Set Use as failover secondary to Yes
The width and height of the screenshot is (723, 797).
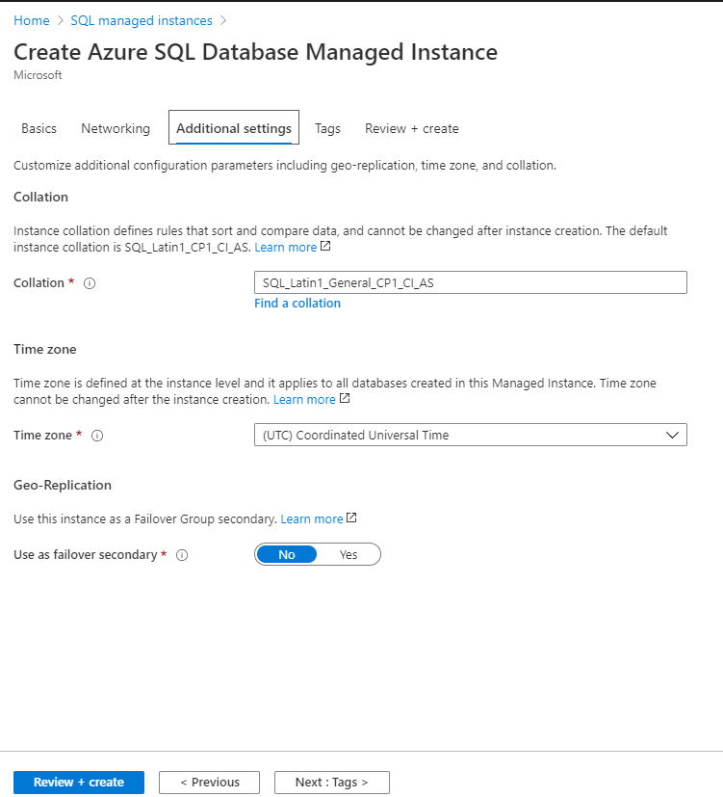pos(349,554)
